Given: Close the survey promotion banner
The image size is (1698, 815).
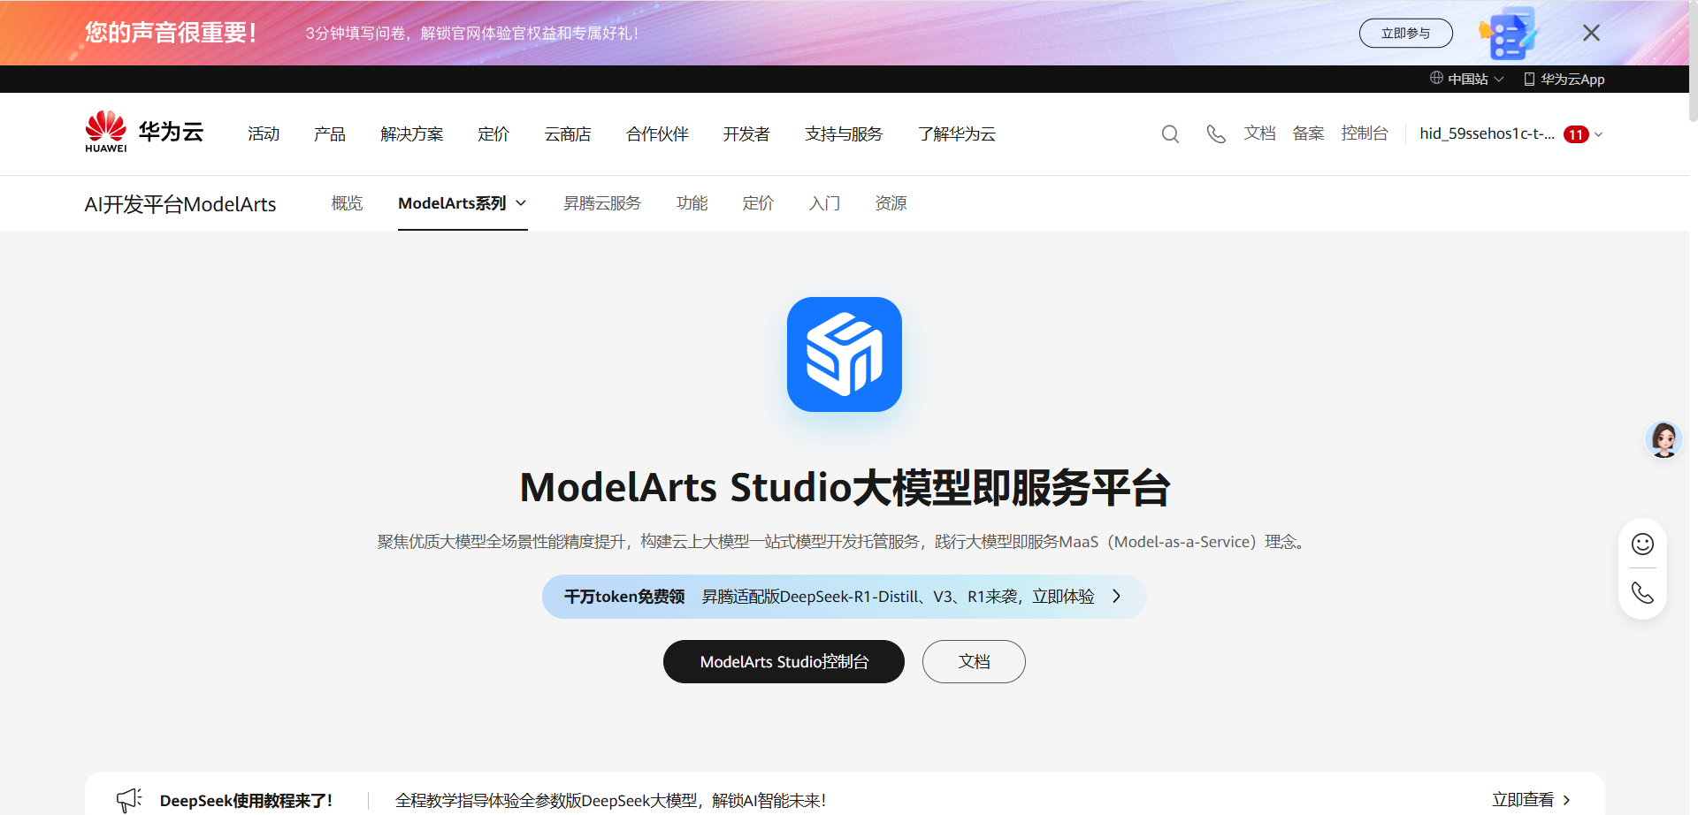Looking at the screenshot, I should [x=1591, y=33].
